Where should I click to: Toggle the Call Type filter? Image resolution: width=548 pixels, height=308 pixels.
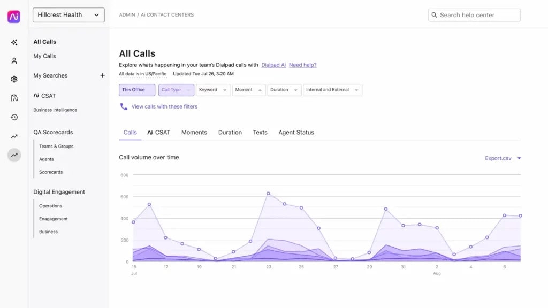[176, 90]
